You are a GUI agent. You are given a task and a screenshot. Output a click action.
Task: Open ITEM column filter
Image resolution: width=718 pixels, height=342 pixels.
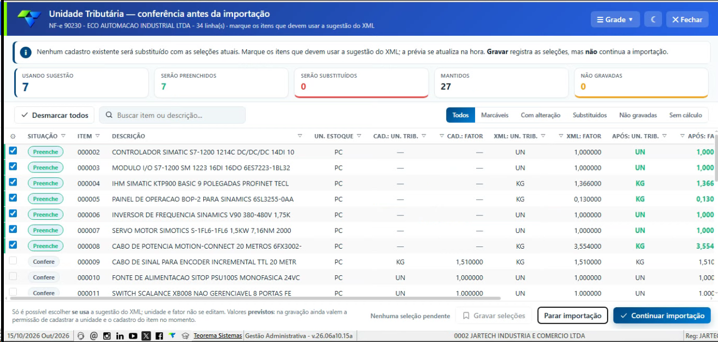point(98,136)
